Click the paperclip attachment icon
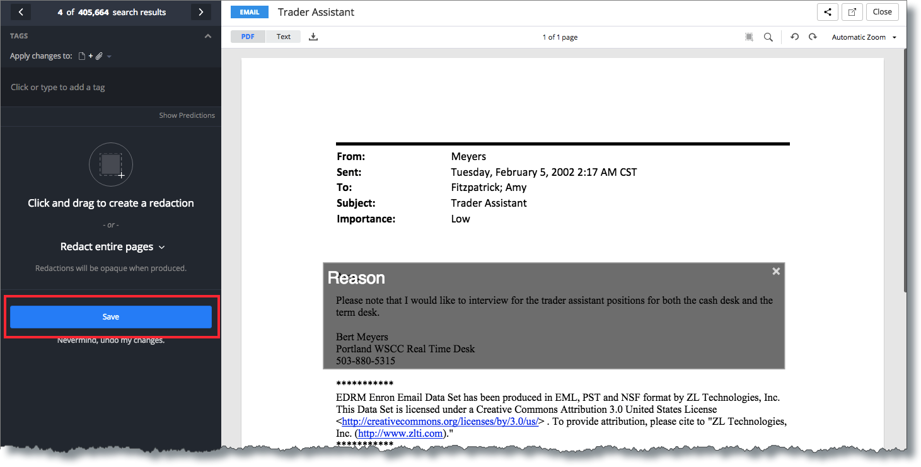Screen dimensions: 921x467 [x=99, y=56]
